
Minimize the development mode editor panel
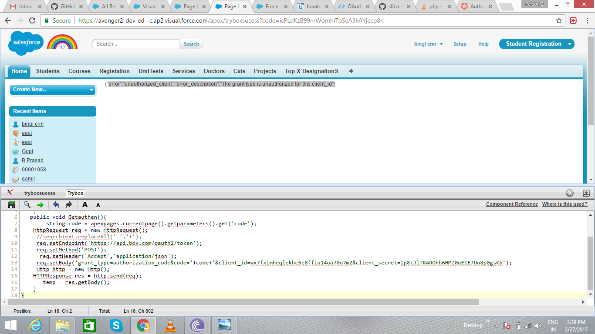586,193
